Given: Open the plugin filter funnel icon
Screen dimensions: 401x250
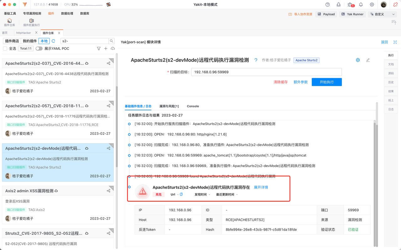Looking at the screenshot, I should [99, 48].
